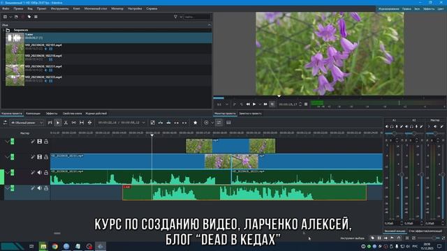
Task: Open the tags icon in project bin
Action: coord(29,17)
